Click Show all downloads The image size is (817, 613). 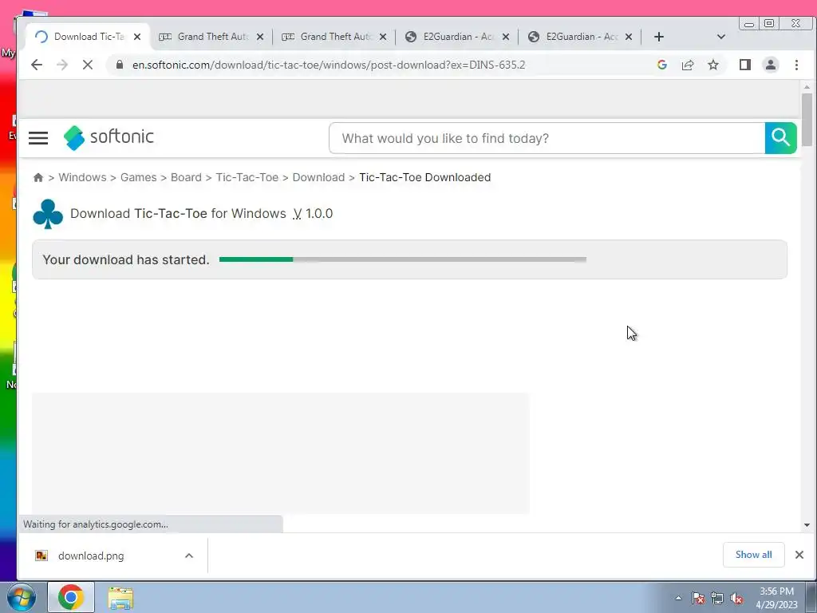coord(753,555)
